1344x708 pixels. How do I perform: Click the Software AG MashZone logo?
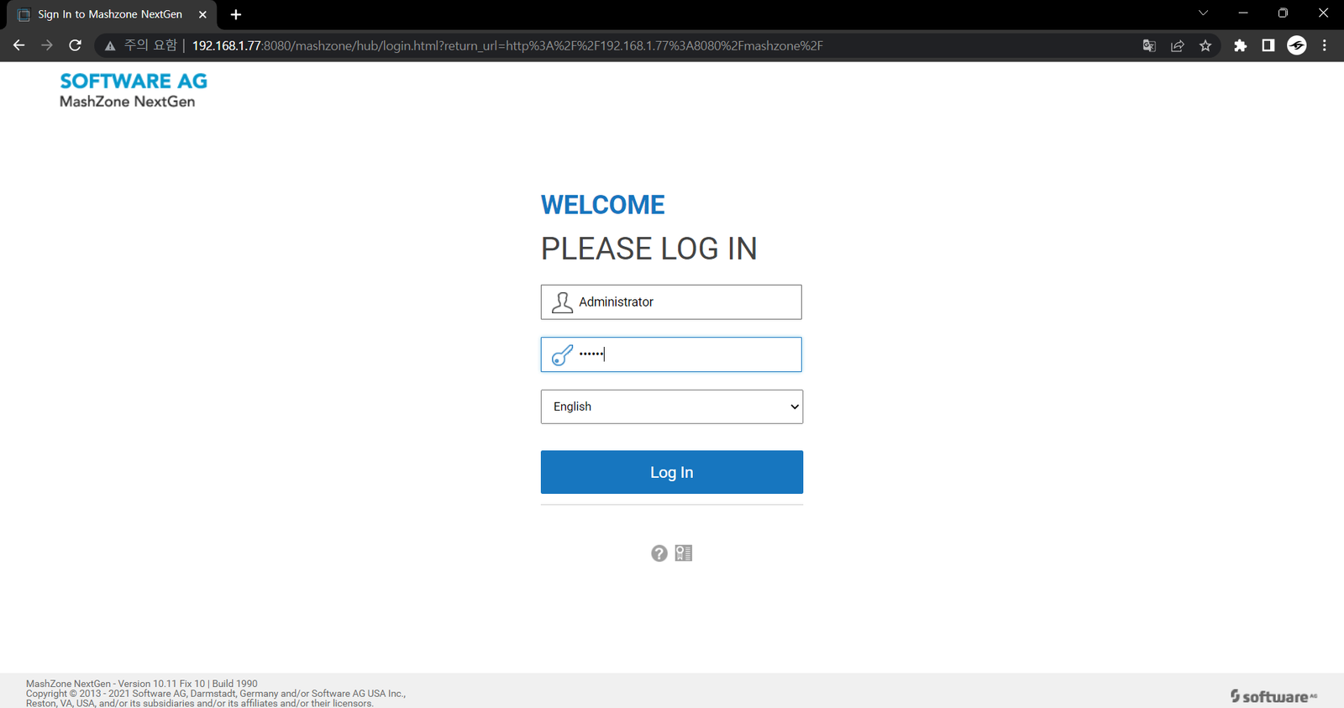click(133, 91)
